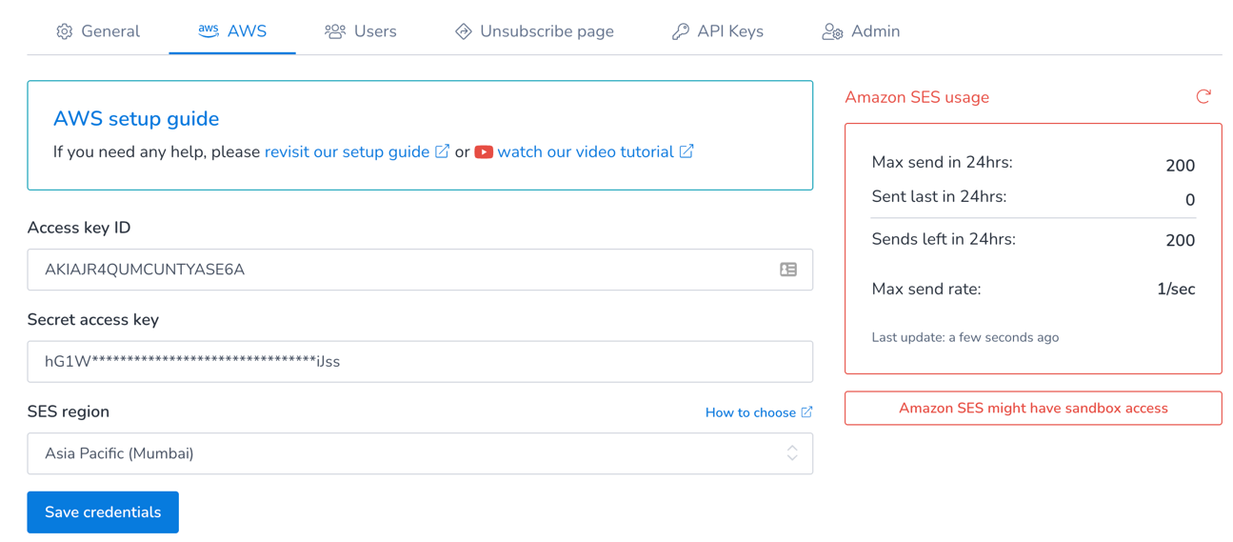Click the up-down arrows in SES region selector
The height and width of the screenshot is (542, 1233).
coord(792,453)
